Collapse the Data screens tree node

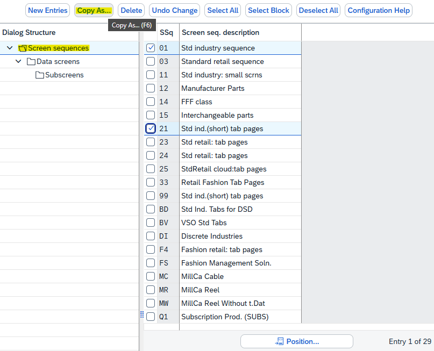pos(19,62)
